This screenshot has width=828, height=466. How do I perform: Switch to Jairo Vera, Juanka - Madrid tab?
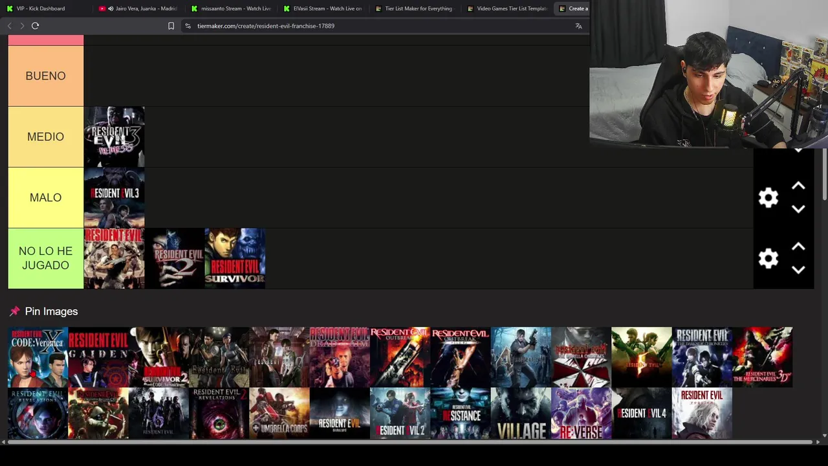tap(138, 8)
